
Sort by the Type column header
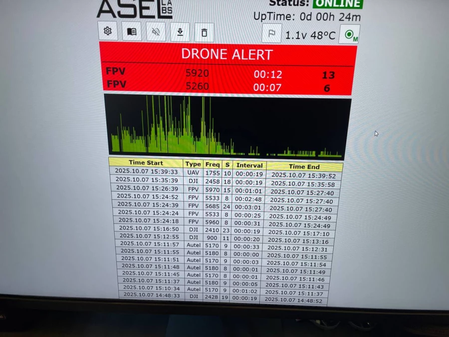point(193,164)
